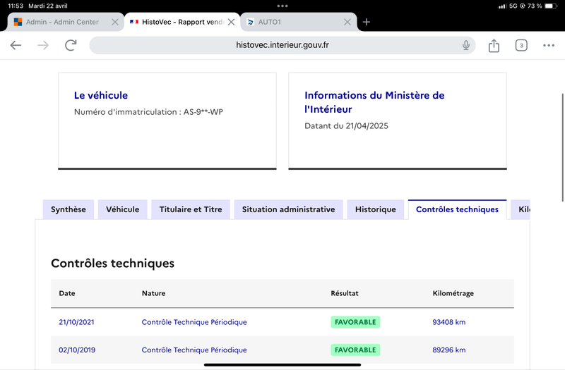The image size is (565, 370).
Task: Open the tab overview showing 3 tabs
Action: click(521, 45)
